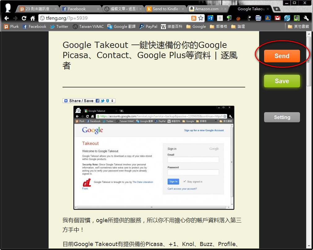This screenshot has width=313, height=250.
Task: Open the Plurk bookmark
Action: [11, 27]
